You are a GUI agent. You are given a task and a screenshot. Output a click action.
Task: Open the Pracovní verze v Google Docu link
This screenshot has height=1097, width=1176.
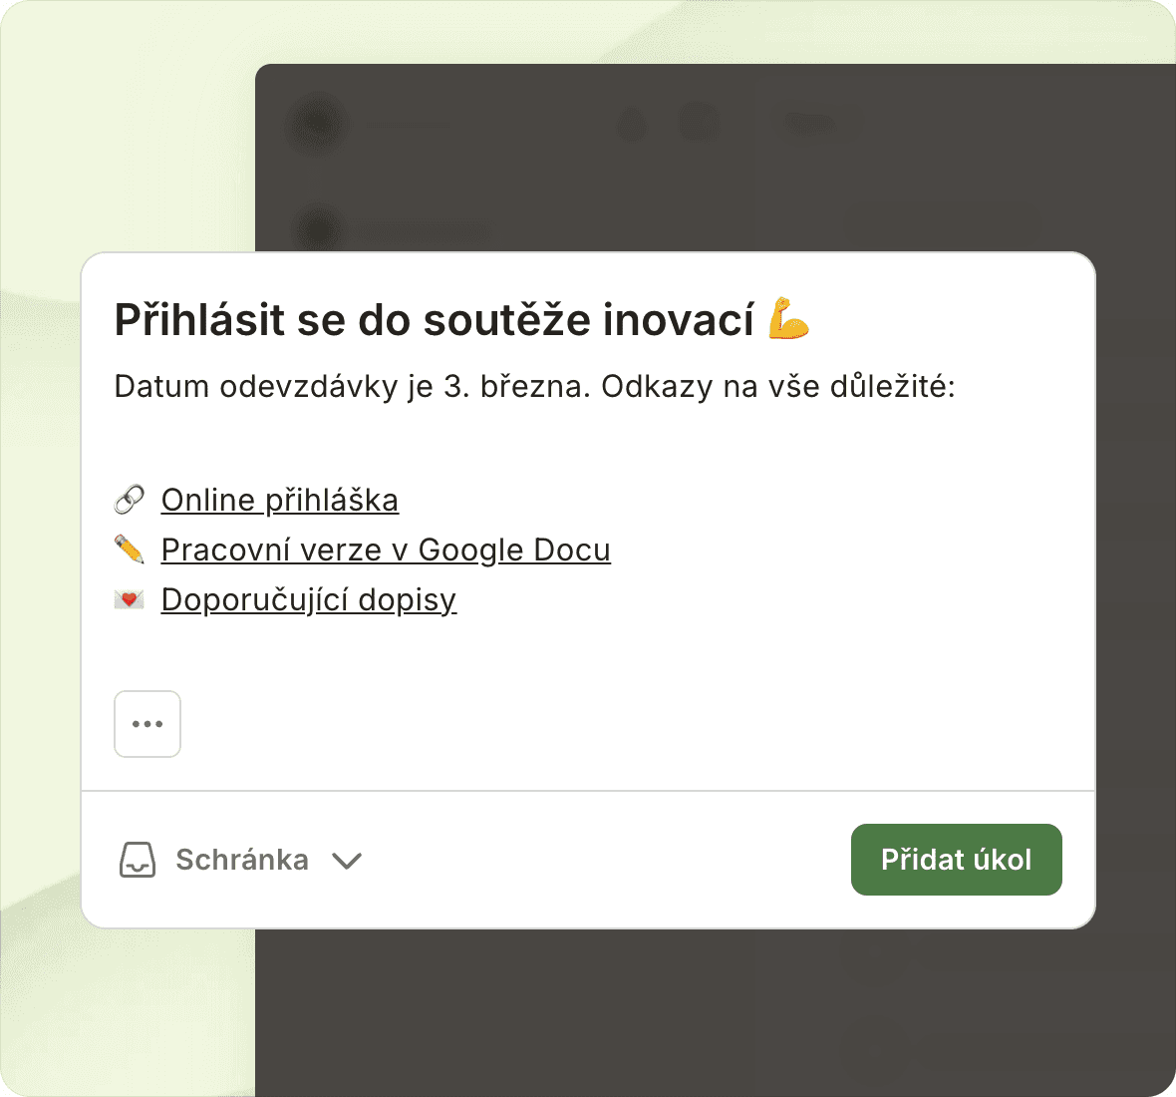pyautogui.click(x=386, y=549)
